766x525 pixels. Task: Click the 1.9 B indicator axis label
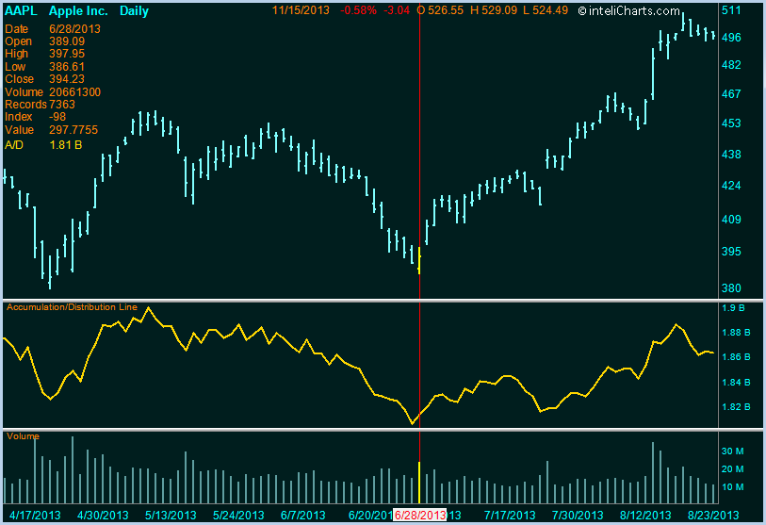click(x=733, y=308)
